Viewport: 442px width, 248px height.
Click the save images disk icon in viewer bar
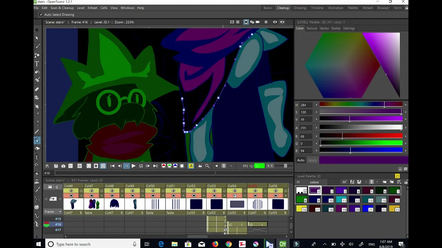click(x=56, y=166)
